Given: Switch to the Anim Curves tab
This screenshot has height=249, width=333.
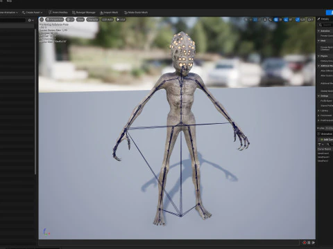Looking at the screenshot, I should [x=325, y=133].
